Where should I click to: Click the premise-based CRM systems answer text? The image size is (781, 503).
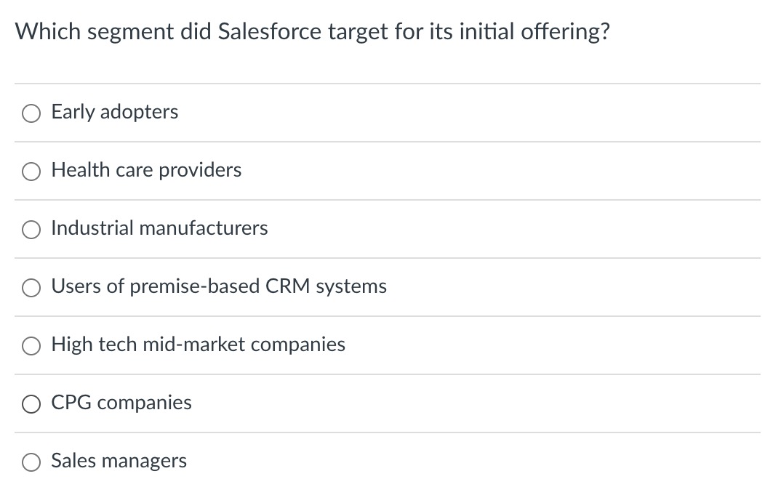(x=218, y=286)
